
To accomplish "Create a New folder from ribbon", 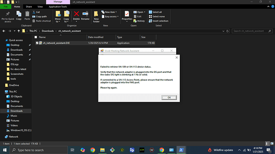I will (x=96, y=17).
